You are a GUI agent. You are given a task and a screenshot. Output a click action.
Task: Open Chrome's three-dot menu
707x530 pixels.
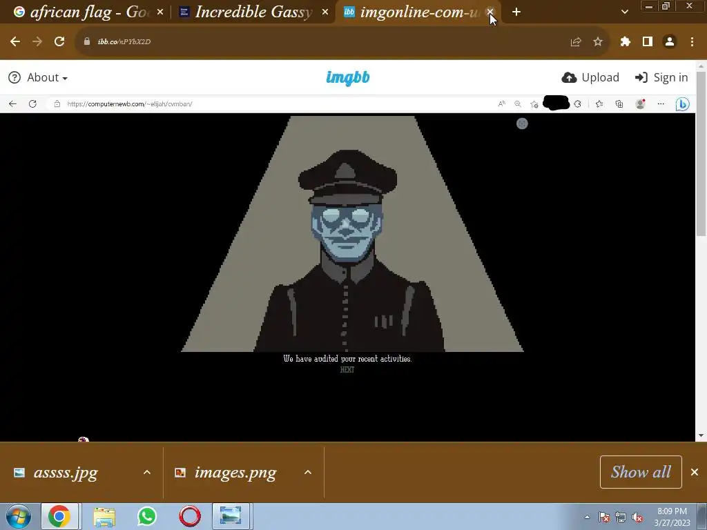(x=692, y=42)
